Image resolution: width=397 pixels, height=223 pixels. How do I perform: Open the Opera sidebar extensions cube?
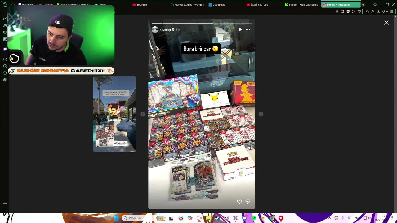[5, 73]
